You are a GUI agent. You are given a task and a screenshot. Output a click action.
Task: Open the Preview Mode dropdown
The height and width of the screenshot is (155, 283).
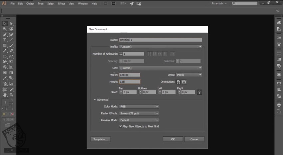(139, 120)
